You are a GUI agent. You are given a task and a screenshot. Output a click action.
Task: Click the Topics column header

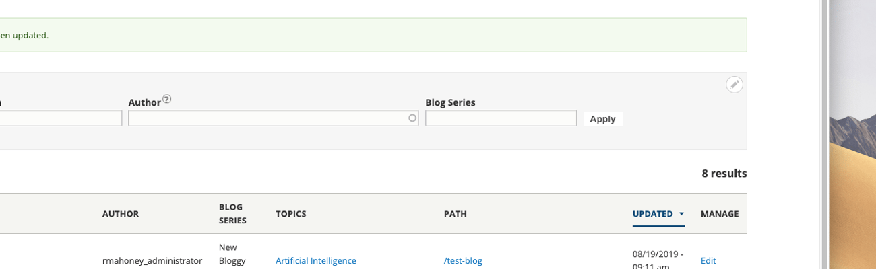tap(290, 214)
